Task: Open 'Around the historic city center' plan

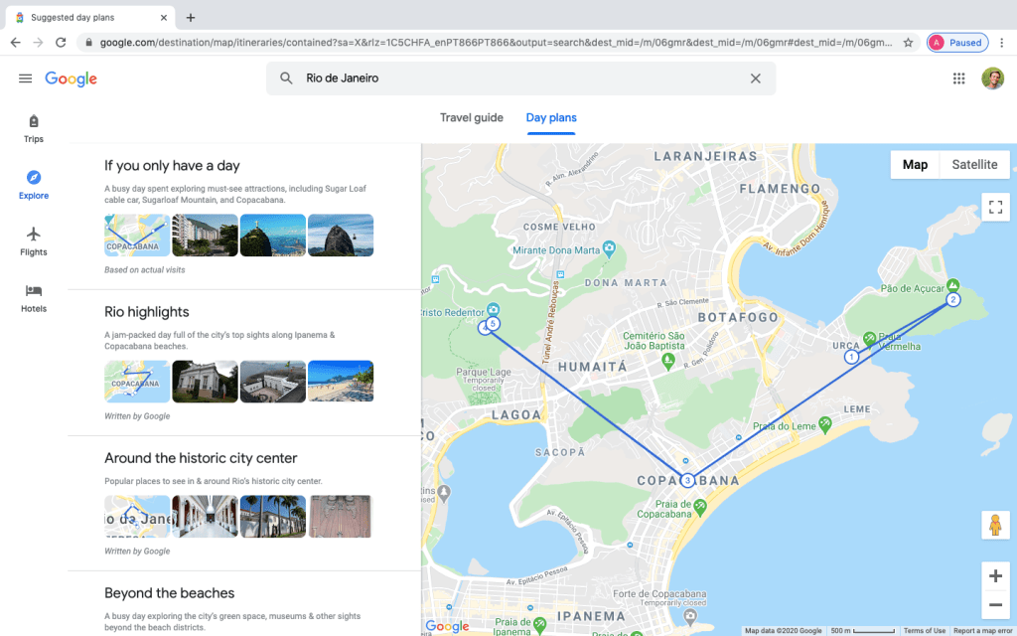Action: tap(201, 458)
